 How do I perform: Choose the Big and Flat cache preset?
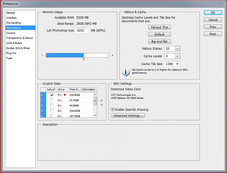(160, 41)
